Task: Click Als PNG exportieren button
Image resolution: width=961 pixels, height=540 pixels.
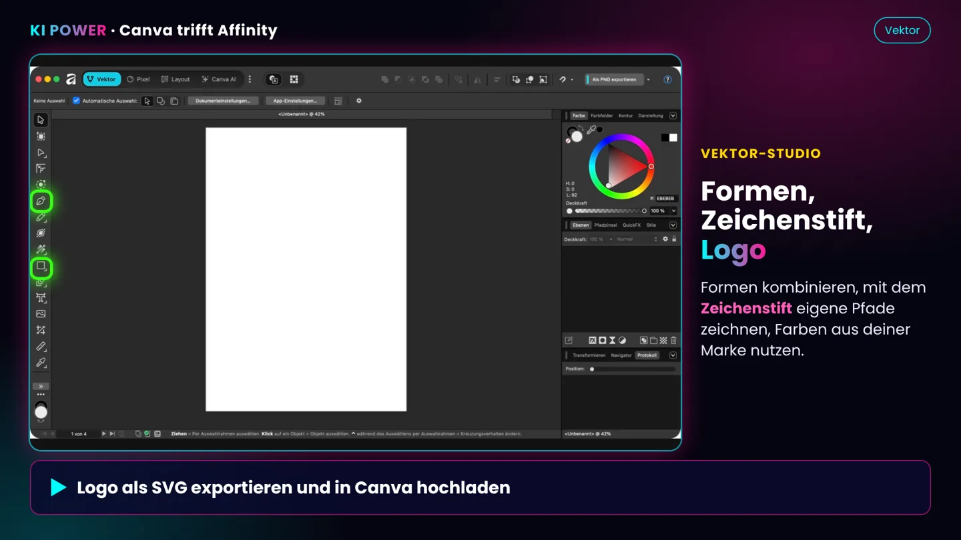Action: click(x=614, y=79)
